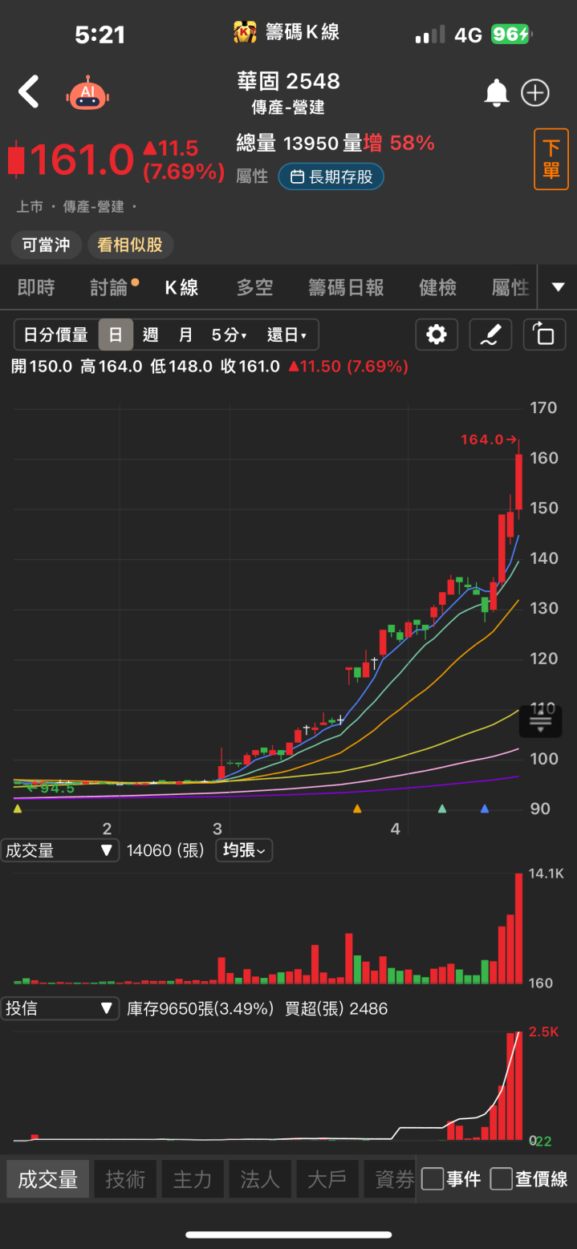Switch to the 法人 bottom tab
Screen dimensions: 577x1249
point(260,1178)
